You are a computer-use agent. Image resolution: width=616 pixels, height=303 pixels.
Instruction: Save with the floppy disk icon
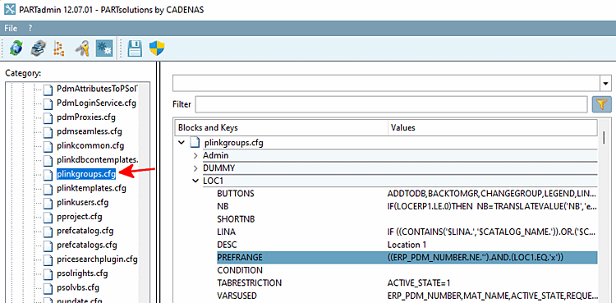tap(135, 48)
